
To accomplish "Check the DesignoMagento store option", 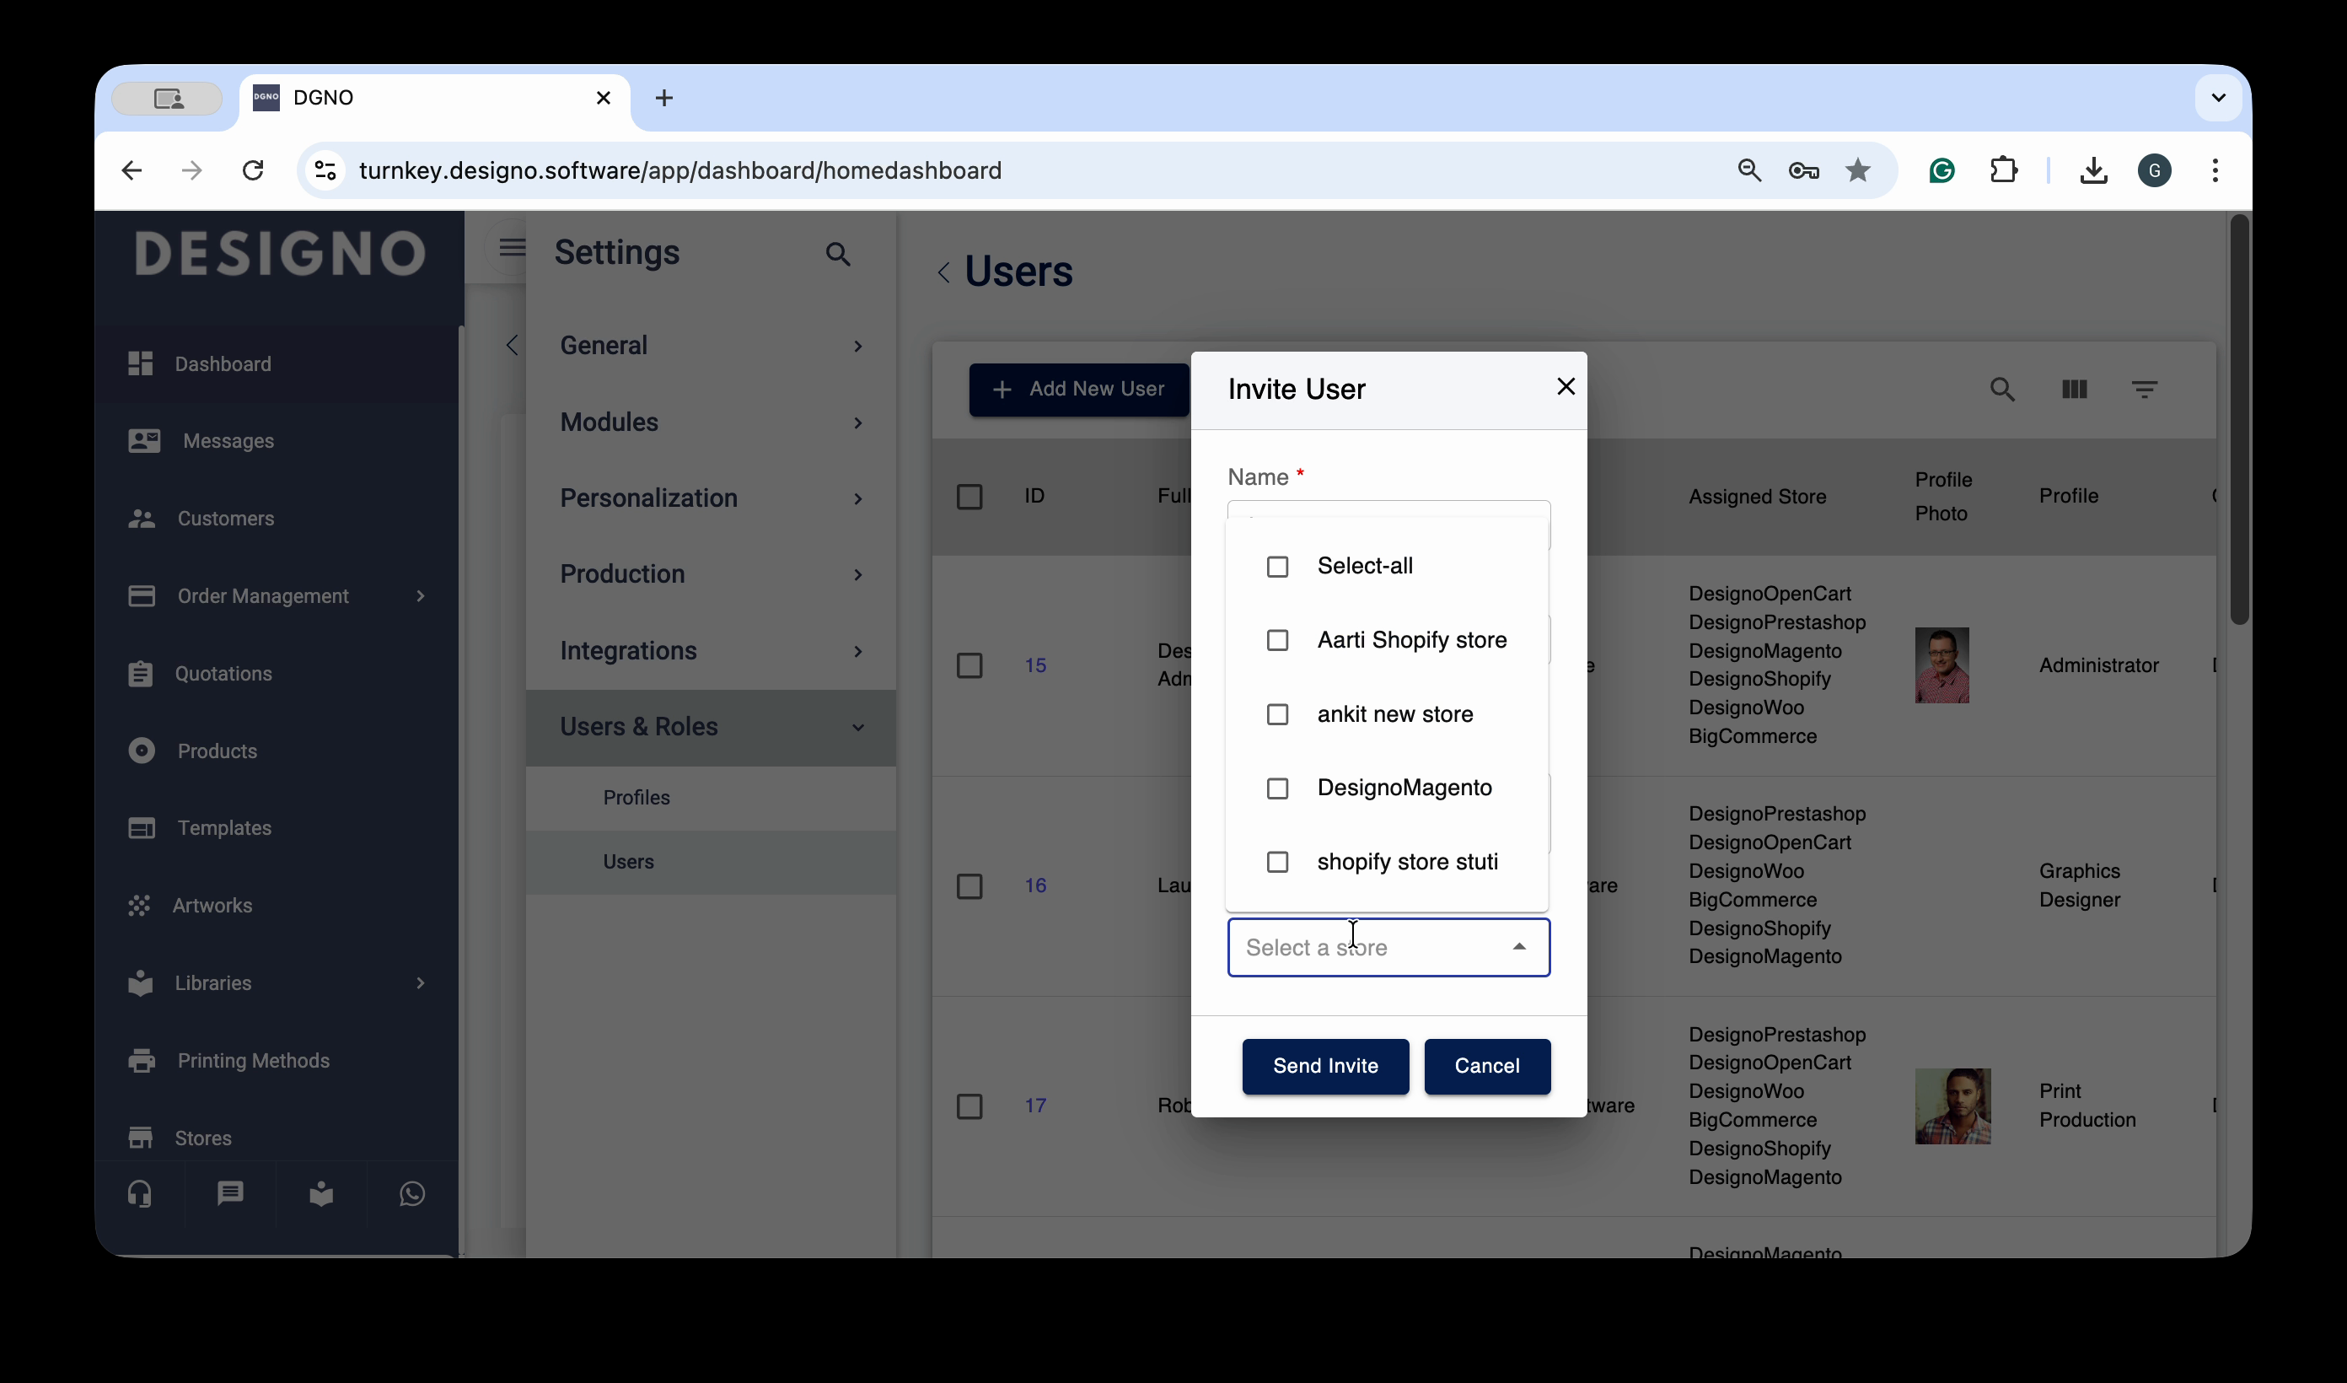I will click(x=1278, y=788).
